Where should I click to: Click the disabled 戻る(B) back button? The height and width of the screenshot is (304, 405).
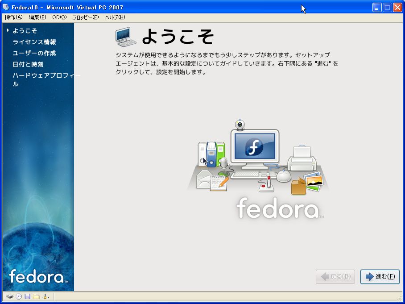[335, 277]
